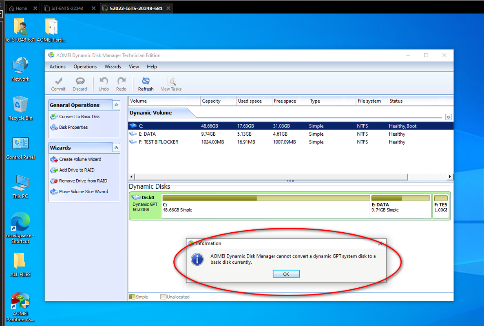The height and width of the screenshot is (326, 484).
Task: Click the Remove Drive from RAID icon
Action: click(x=54, y=181)
